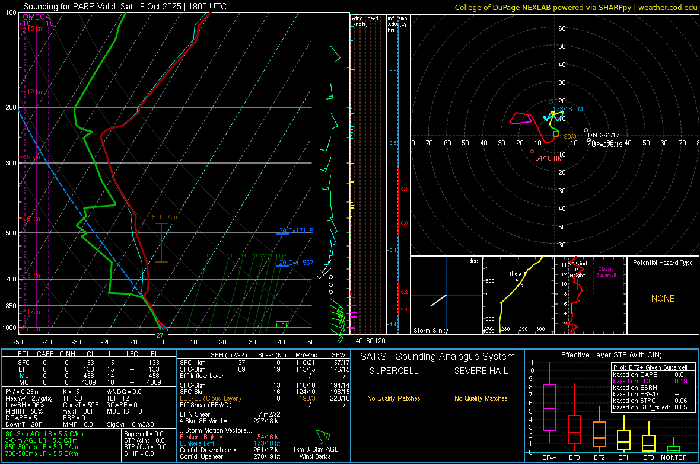
Task: Select the SFC parcel row
Action: pos(90,363)
